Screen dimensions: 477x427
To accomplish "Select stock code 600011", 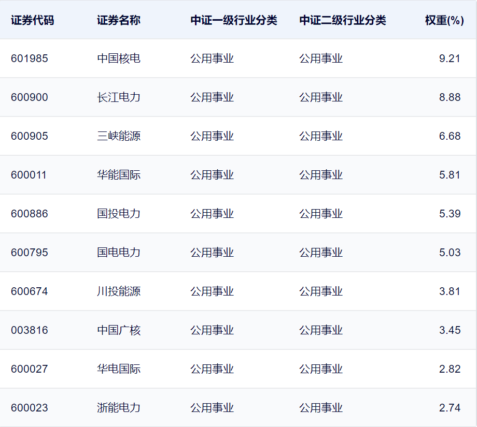I will (x=29, y=174).
